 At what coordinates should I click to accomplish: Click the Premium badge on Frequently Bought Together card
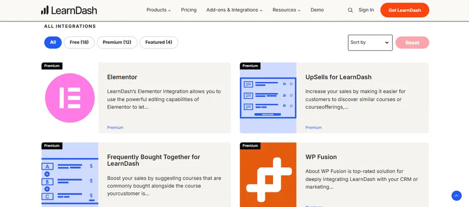click(52, 146)
